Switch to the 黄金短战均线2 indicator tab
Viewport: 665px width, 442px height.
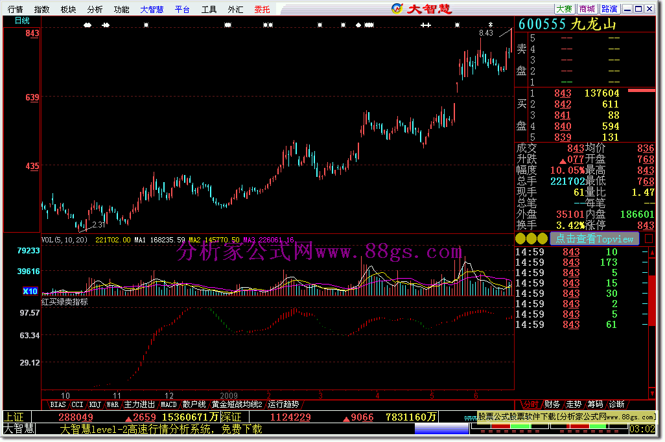(237, 404)
